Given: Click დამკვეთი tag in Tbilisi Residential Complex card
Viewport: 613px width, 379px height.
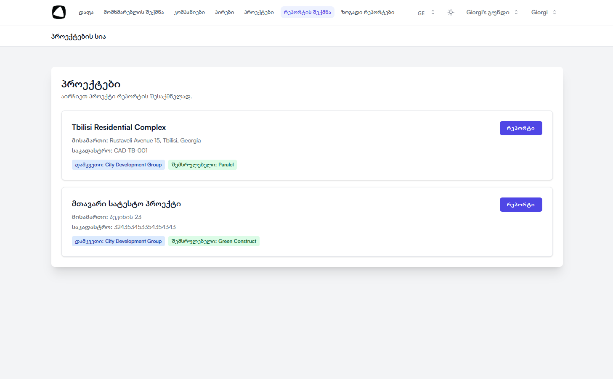Looking at the screenshot, I should point(118,165).
